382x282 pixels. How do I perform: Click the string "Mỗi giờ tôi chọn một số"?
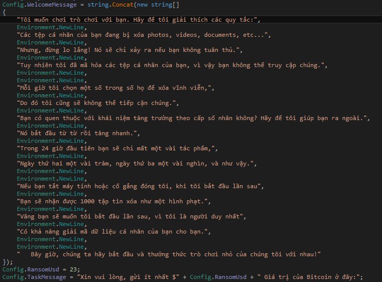(x=116, y=88)
